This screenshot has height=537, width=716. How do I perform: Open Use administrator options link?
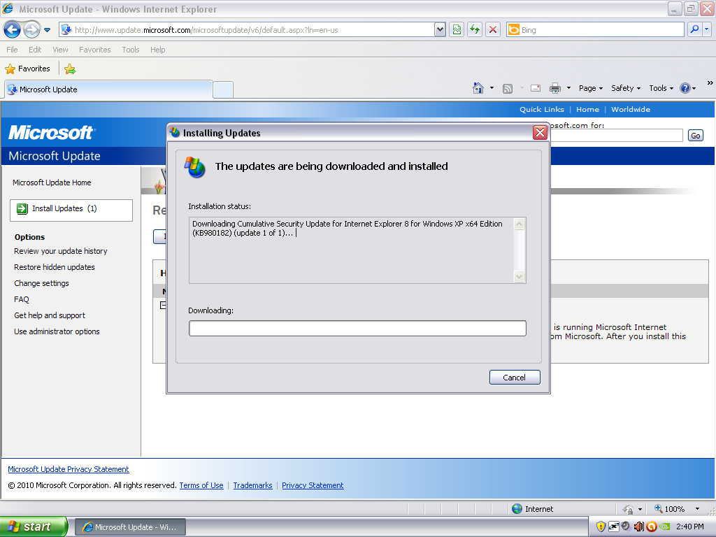(57, 331)
